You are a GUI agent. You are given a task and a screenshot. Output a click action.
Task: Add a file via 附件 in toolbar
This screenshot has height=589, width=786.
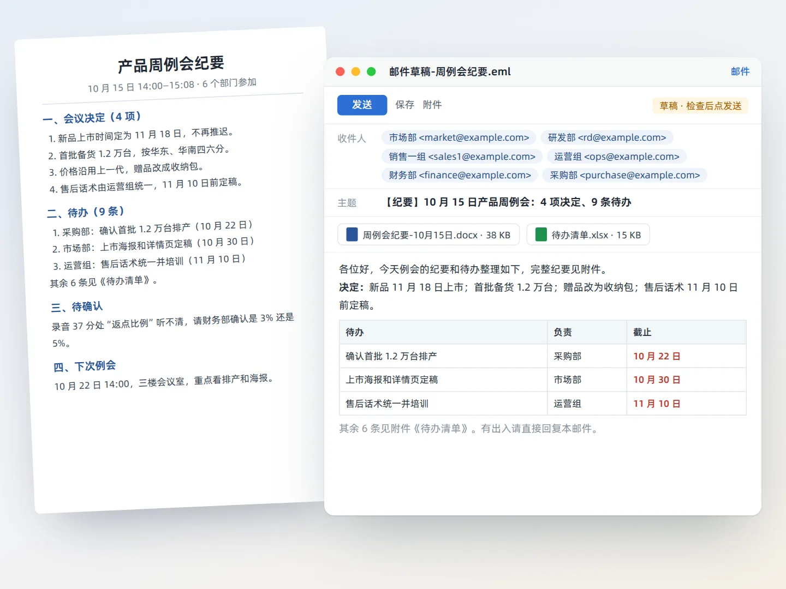(432, 105)
